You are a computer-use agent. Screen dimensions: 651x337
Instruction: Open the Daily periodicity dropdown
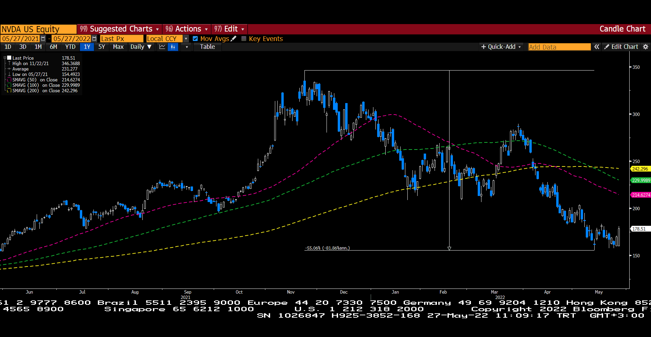(141, 47)
